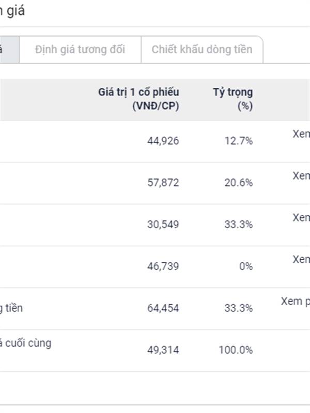Select the 64,454 share value cell
Viewport: 310px width, 413px height.
tap(163, 308)
